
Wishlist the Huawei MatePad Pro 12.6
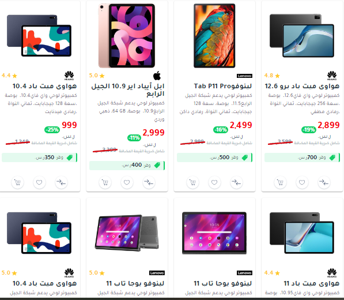tap(302, 182)
